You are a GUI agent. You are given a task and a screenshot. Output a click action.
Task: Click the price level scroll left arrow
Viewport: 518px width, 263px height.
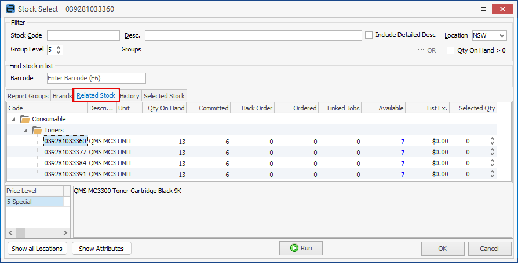[10, 232]
